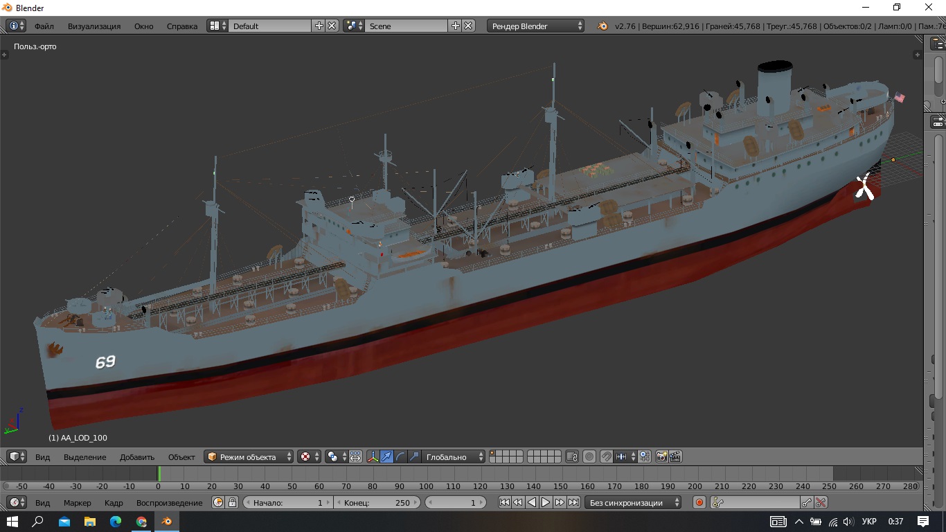Select the rotate manipulator arc
This screenshot has width=946, height=532.
401,456
